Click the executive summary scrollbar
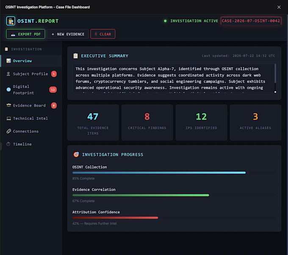 pos(275,73)
